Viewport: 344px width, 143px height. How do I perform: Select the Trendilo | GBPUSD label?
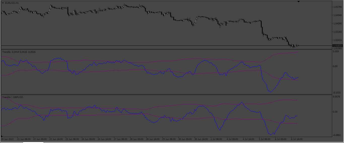coord(13,97)
